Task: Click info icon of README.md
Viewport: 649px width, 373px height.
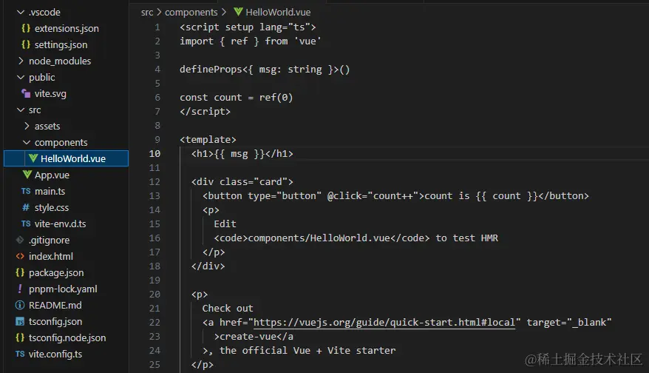Action: point(20,306)
